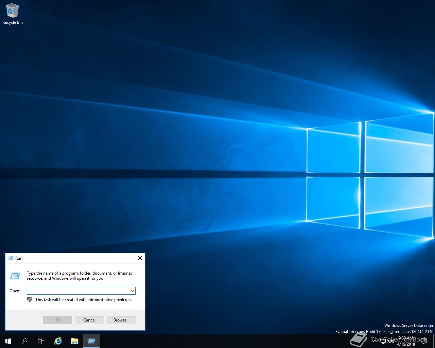Open File Explorer from the taskbar
Viewport: 435px width, 348px height.
[x=75, y=341]
